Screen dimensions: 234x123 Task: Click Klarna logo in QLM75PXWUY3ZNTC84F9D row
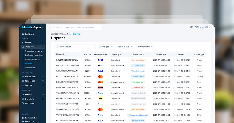[x=100, y=87]
